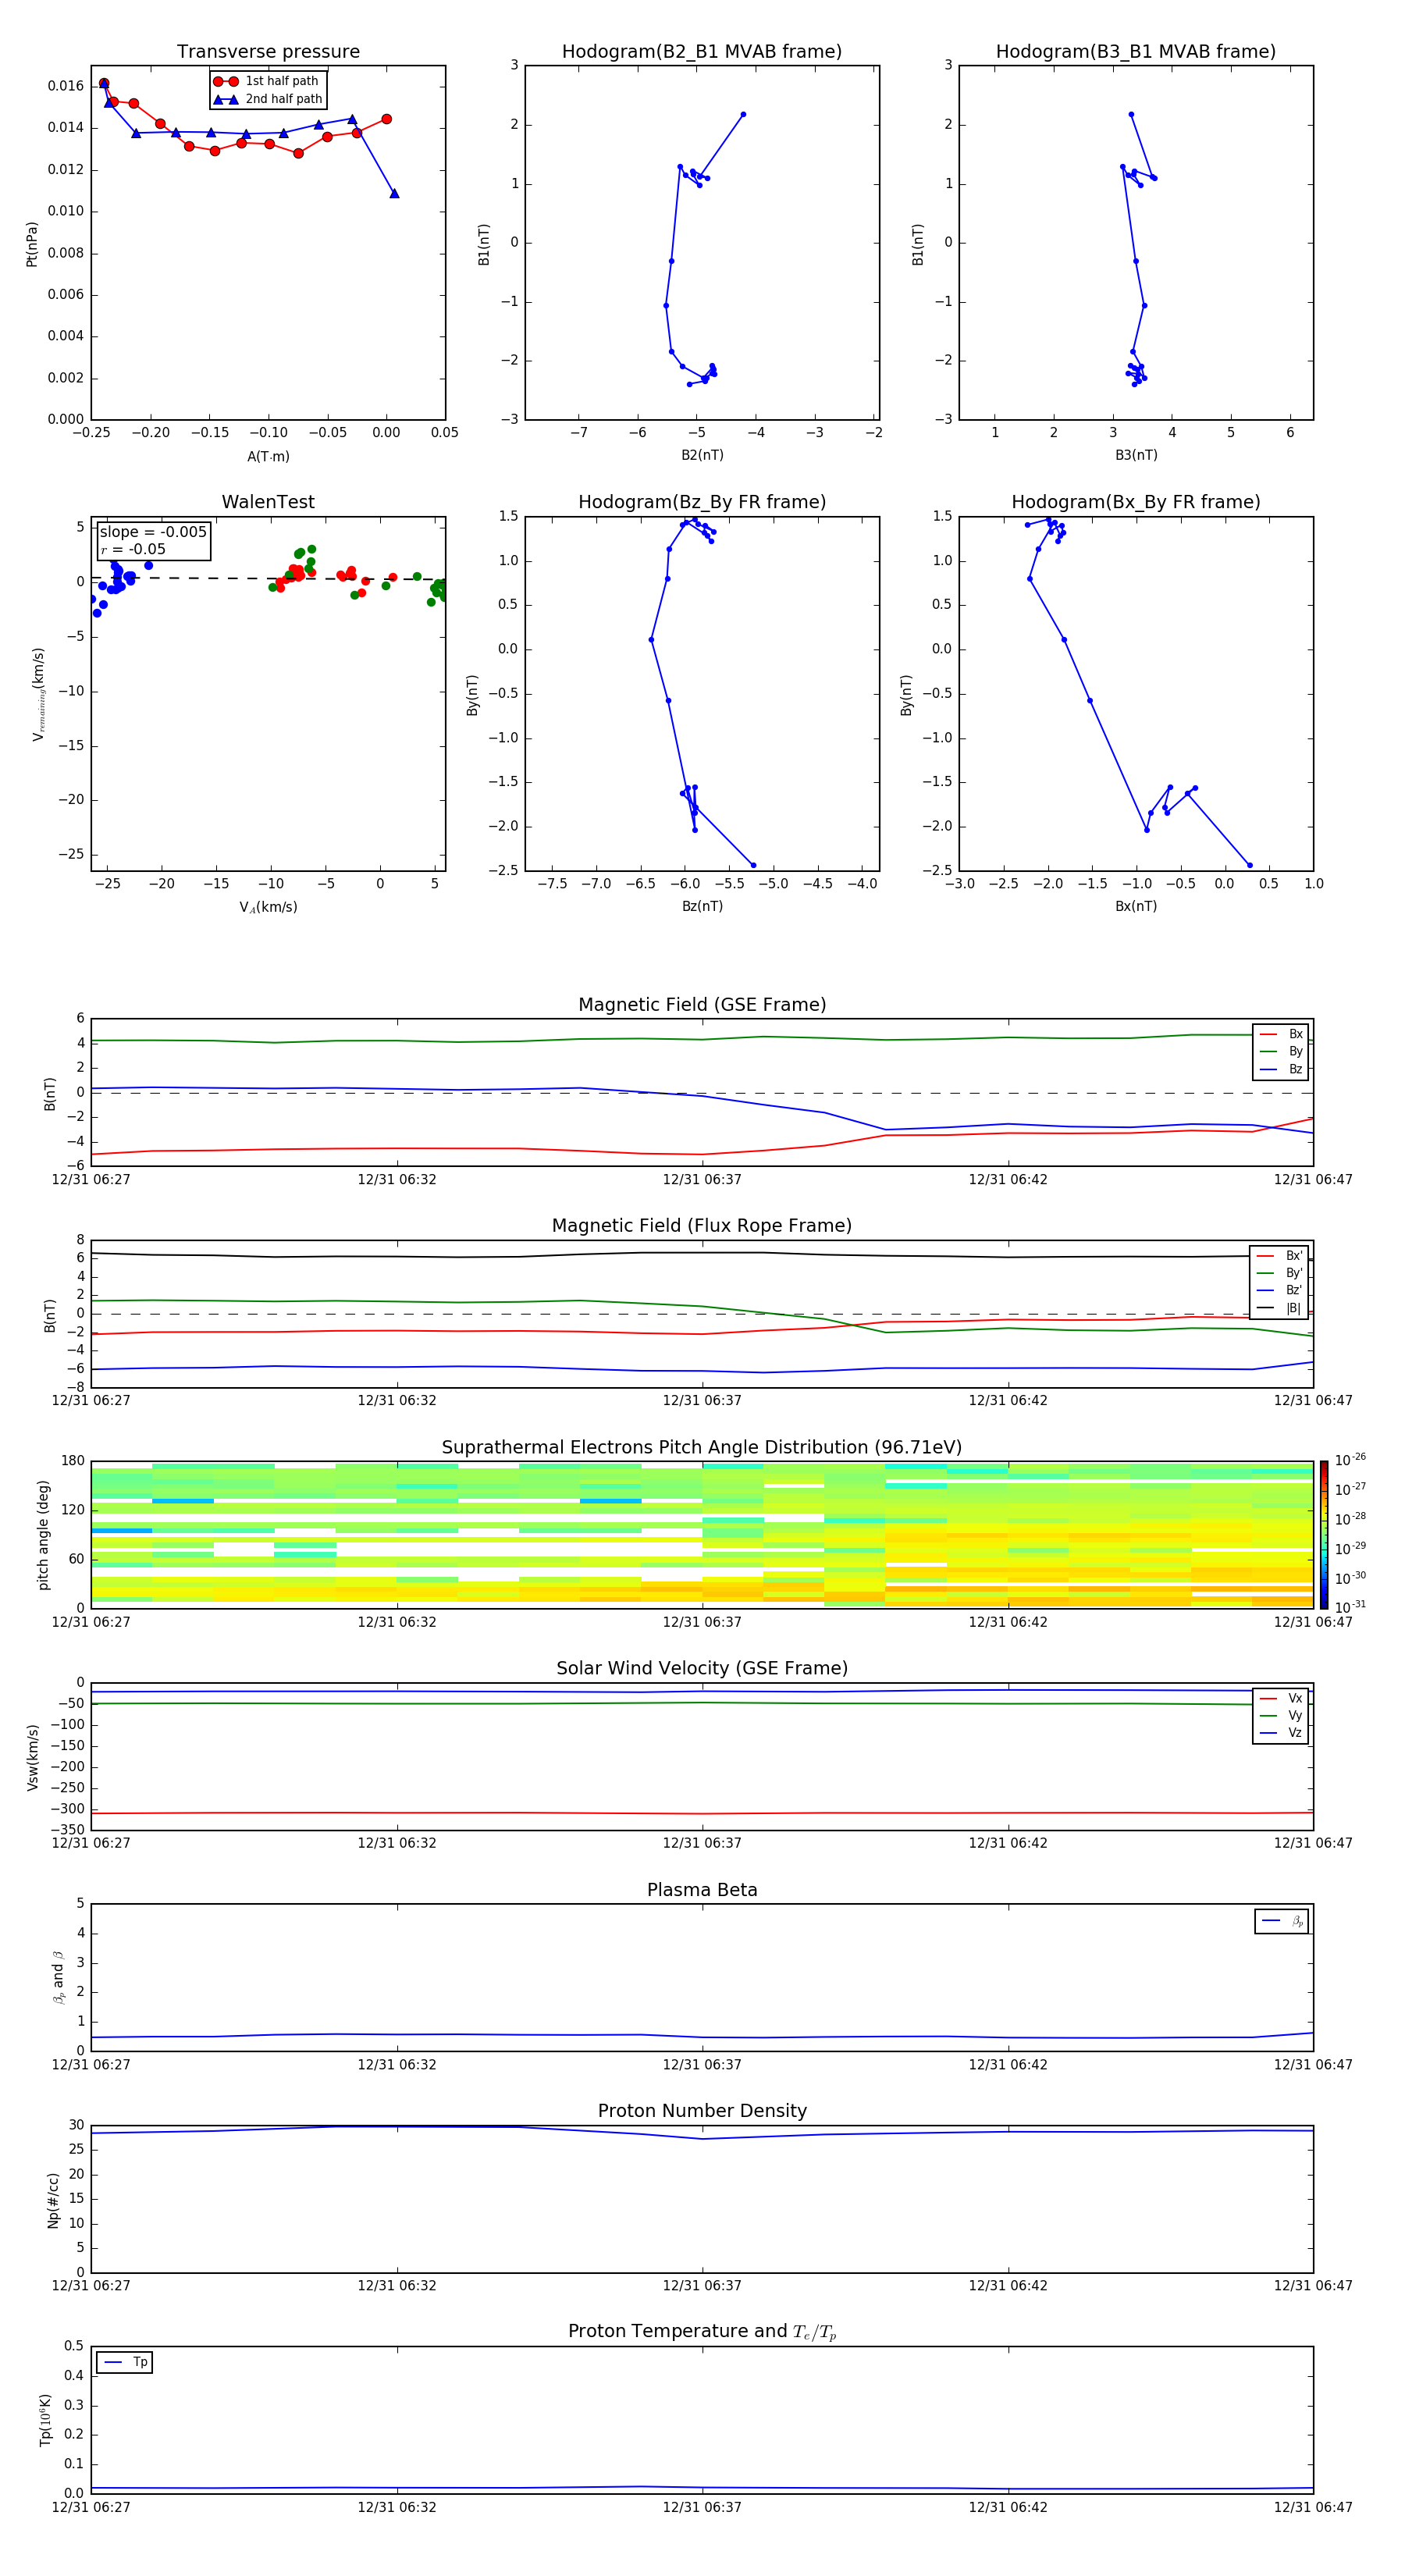Click the 'Proton Temperature and Te/Tp' title
This screenshot has width=1405, height=2576.
[x=702, y=2331]
